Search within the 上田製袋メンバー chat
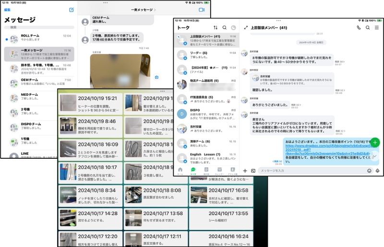384x247 pixels. tap(368, 28)
